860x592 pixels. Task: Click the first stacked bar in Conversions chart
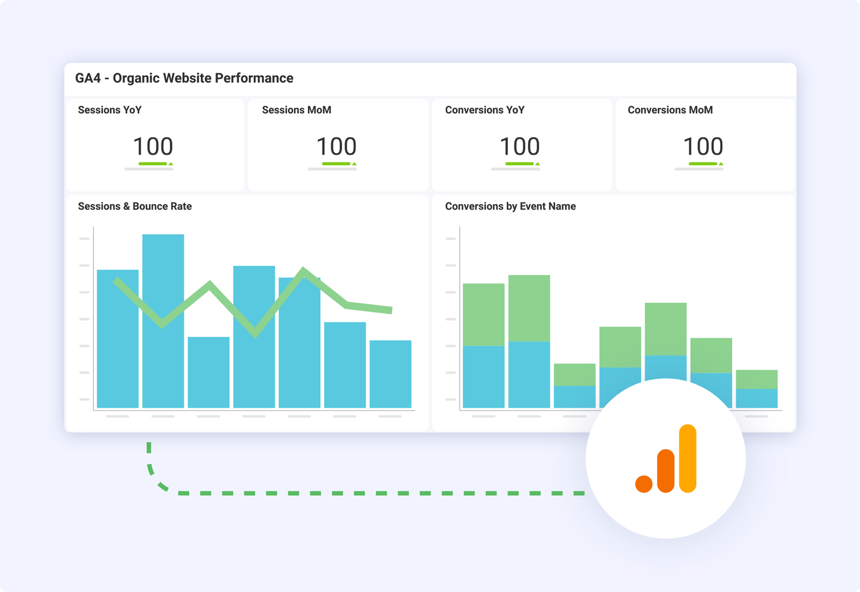click(484, 346)
